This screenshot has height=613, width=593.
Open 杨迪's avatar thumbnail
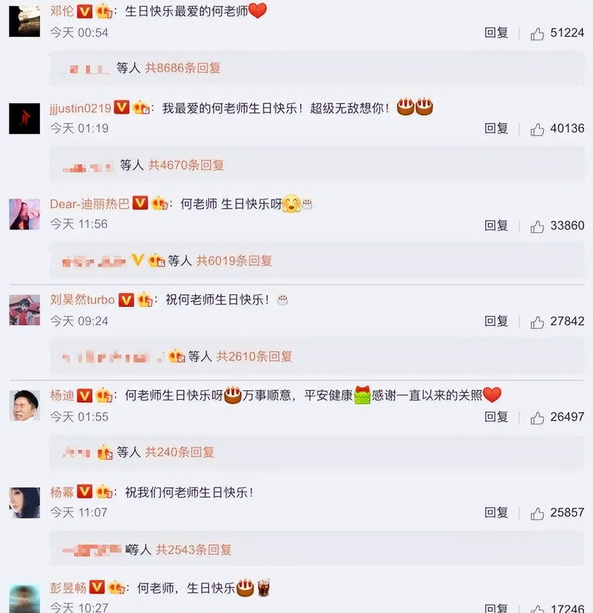point(24,405)
